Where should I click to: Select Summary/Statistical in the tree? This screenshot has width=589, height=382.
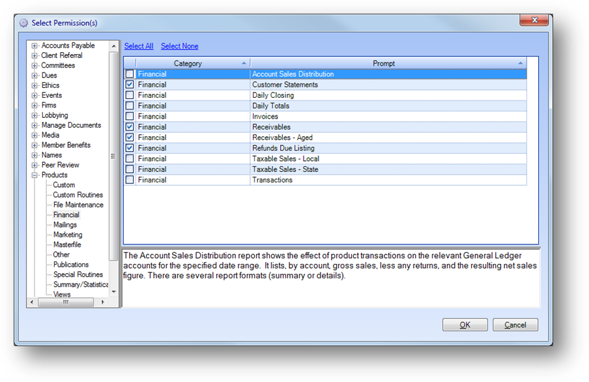tap(80, 285)
